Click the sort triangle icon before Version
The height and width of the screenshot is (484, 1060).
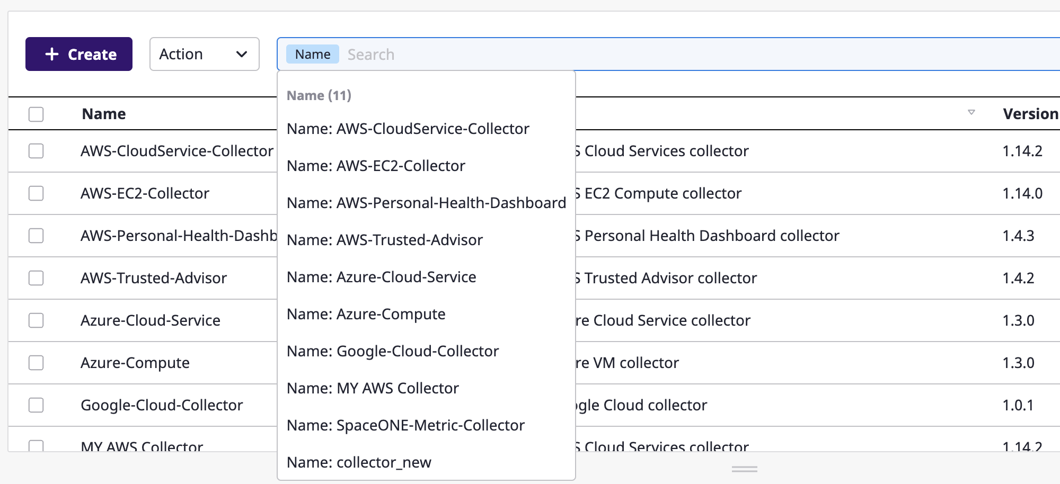point(971,112)
